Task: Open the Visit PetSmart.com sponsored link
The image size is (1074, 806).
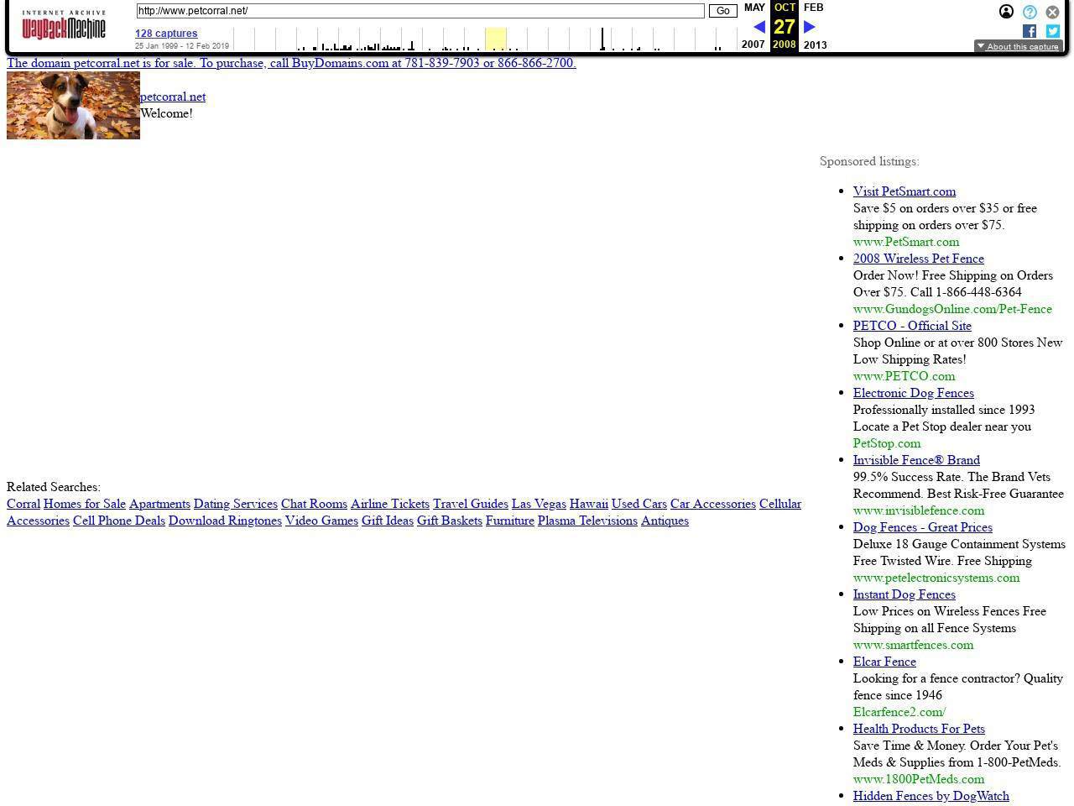Action: click(904, 191)
